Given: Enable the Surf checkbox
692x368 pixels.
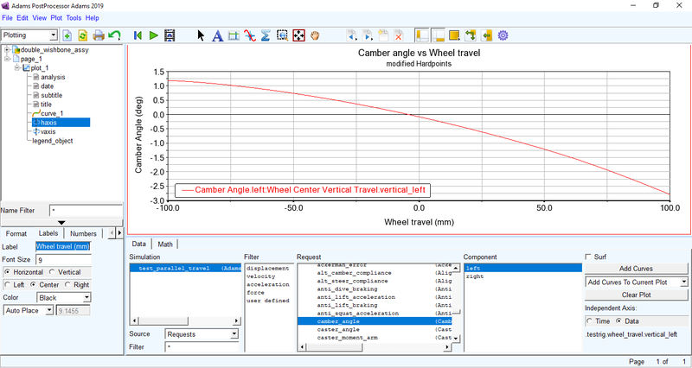Looking at the screenshot, I should [589, 257].
